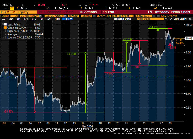Click the Low marker icon in legend

tap(6, 38)
